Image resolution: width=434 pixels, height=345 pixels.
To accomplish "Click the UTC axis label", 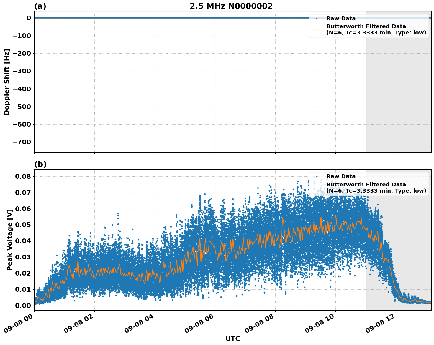I will (x=232, y=339).
